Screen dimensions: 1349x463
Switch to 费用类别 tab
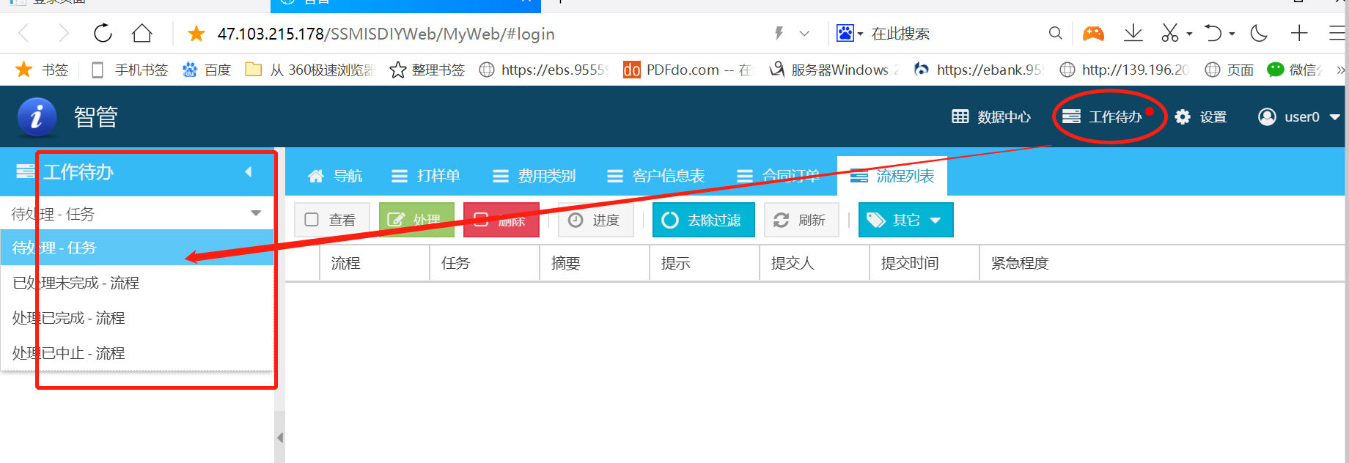point(534,176)
